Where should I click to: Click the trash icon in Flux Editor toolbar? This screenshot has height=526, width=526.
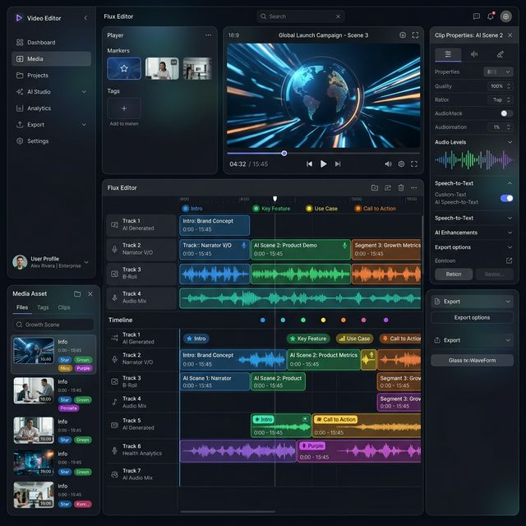point(401,187)
